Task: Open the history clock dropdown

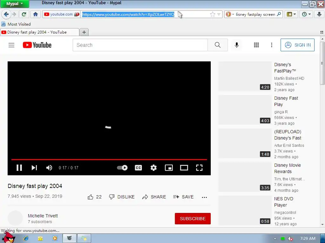Action: coord(306,14)
